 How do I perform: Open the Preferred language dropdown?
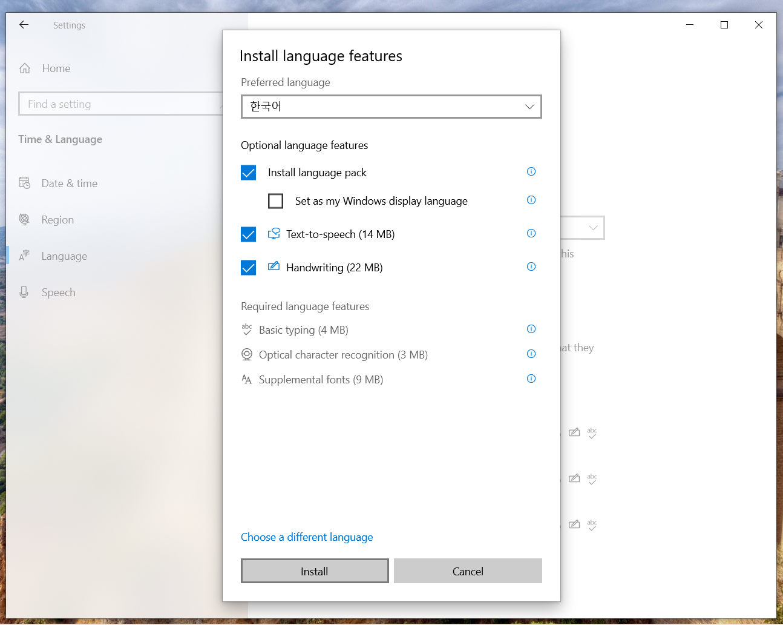tap(391, 107)
